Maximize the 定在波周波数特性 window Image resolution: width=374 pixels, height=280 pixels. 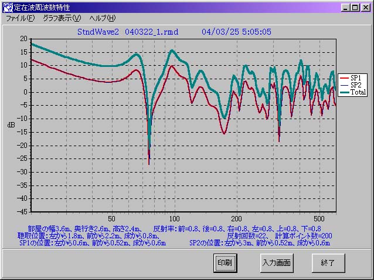pos(356,8)
